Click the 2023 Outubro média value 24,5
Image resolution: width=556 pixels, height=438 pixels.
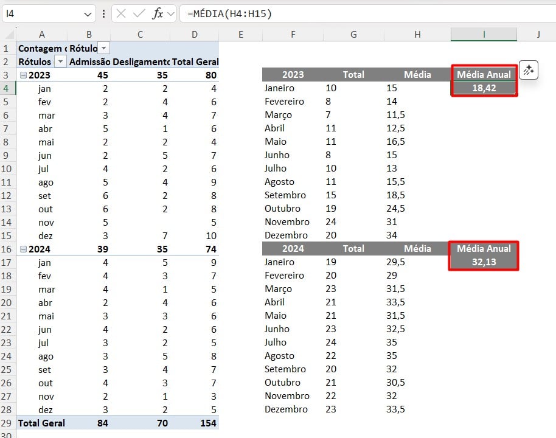pos(395,209)
